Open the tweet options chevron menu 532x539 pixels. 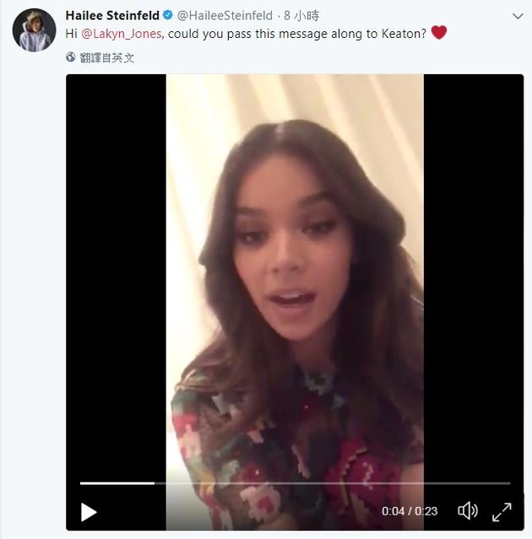517,16
